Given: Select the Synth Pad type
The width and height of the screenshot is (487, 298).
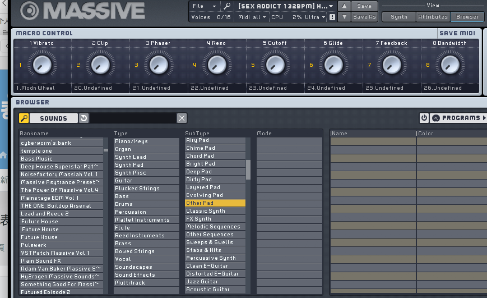Looking at the screenshot, I should click(x=146, y=165).
